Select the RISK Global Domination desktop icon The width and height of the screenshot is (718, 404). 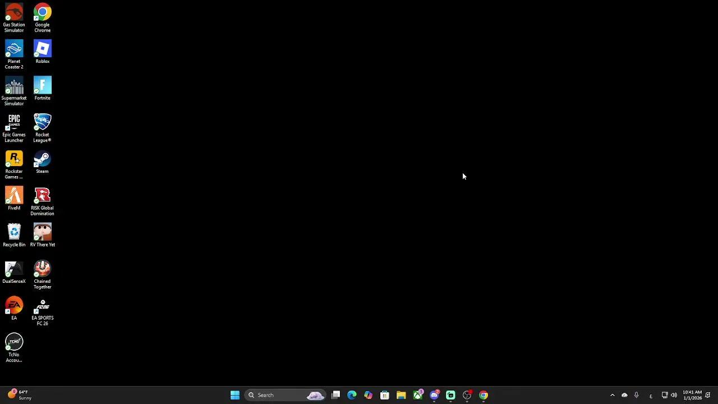tap(42, 201)
